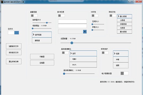The height and width of the screenshot is (95, 143).
Task: Choose 中等房间 room option
Action: [x=124, y=24]
